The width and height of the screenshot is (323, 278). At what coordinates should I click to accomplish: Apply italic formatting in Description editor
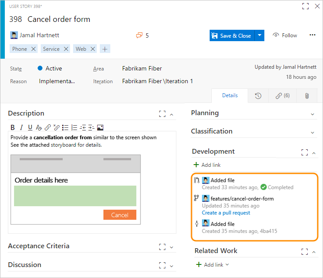(x=21, y=127)
